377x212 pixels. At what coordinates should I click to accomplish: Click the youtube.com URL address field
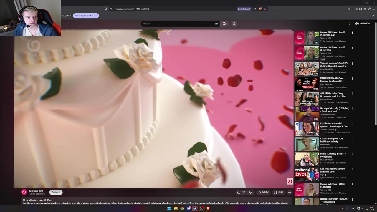pyautogui.click(x=132, y=9)
